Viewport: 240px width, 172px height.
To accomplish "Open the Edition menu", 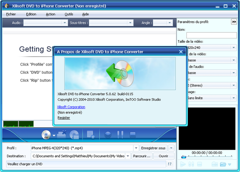I will [31, 14].
